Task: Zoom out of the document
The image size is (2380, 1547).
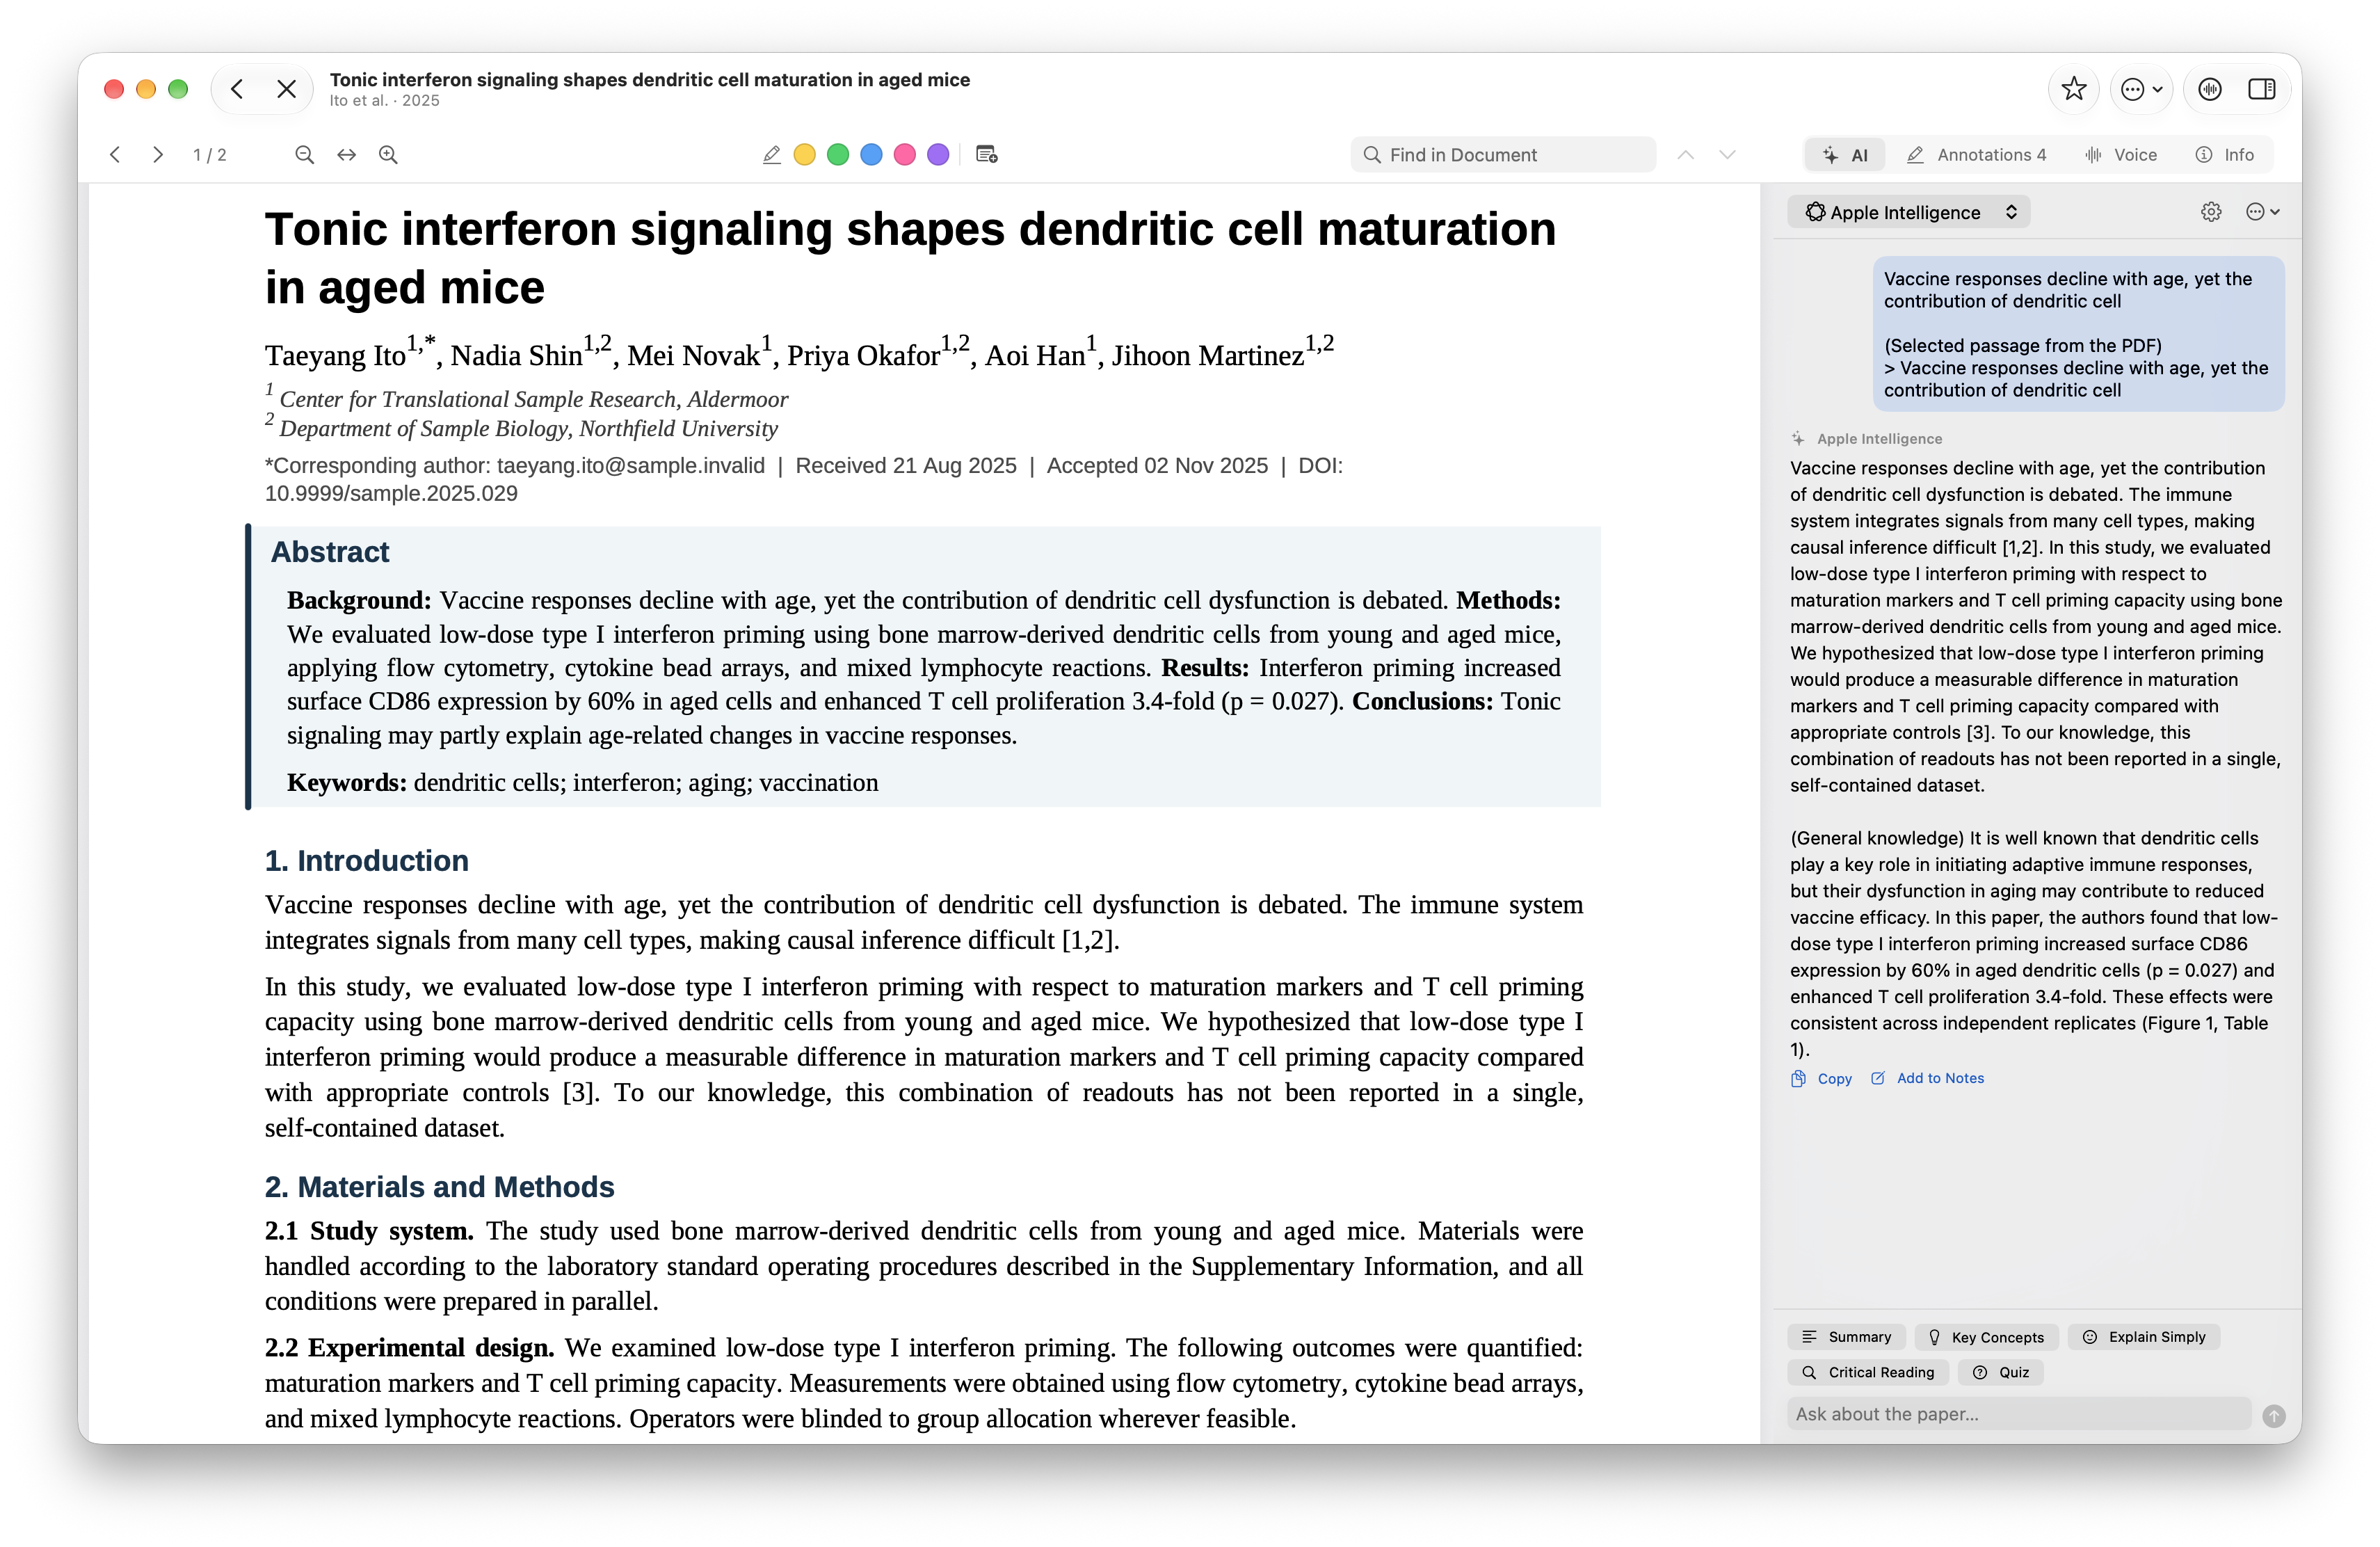Action: (304, 154)
